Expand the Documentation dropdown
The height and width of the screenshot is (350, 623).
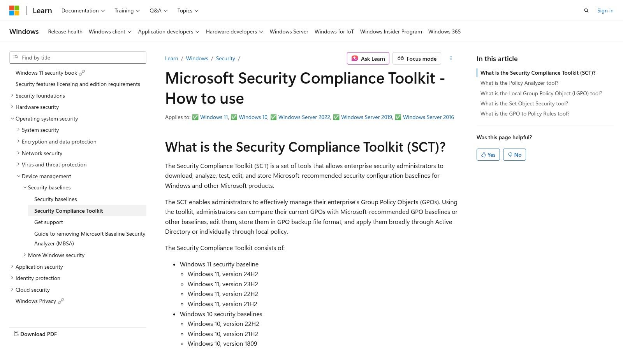pos(83,10)
